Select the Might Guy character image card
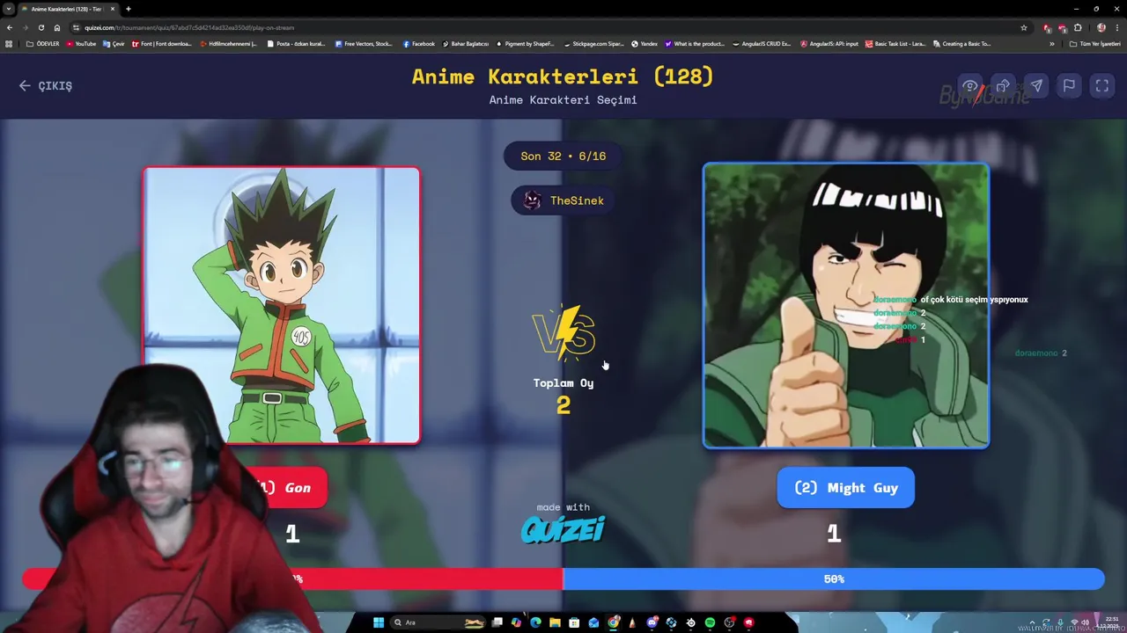The image size is (1127, 633). click(x=846, y=305)
